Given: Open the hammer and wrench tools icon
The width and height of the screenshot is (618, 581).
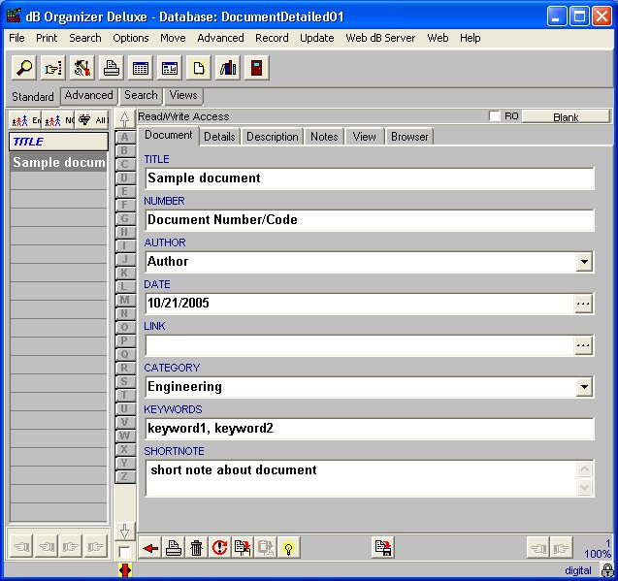Looking at the screenshot, I should pos(82,68).
